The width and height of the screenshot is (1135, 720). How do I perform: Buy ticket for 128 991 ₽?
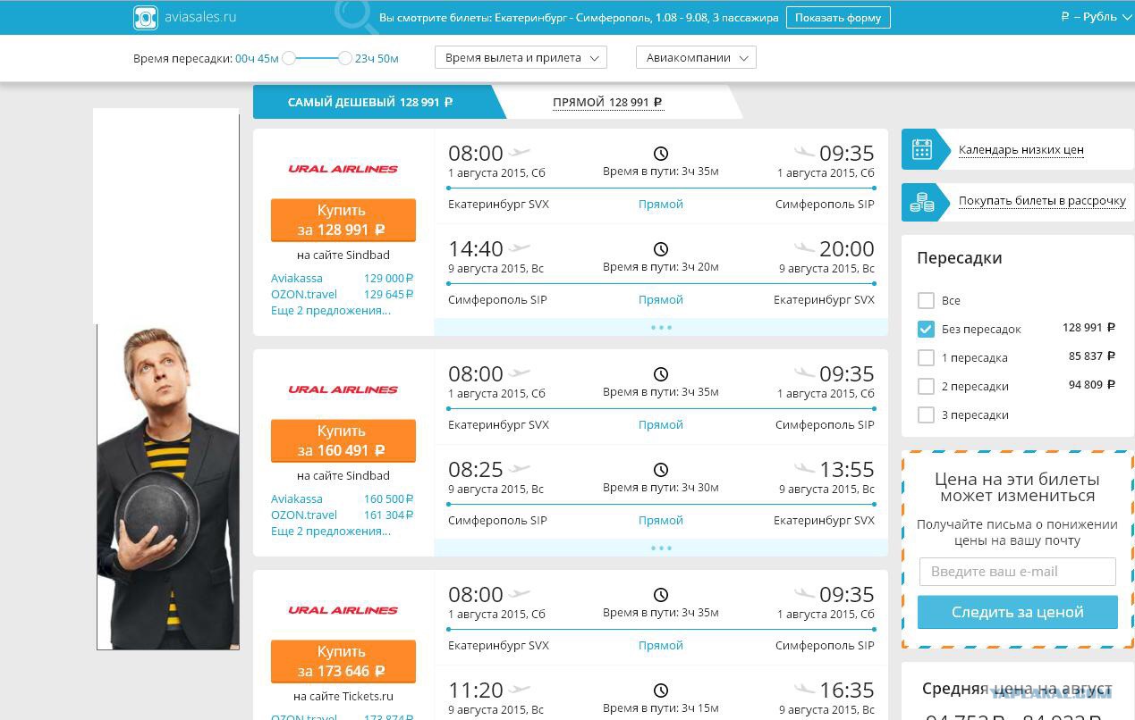point(343,220)
